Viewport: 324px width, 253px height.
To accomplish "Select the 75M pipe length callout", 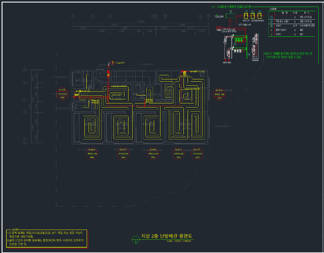I will tap(153, 153).
